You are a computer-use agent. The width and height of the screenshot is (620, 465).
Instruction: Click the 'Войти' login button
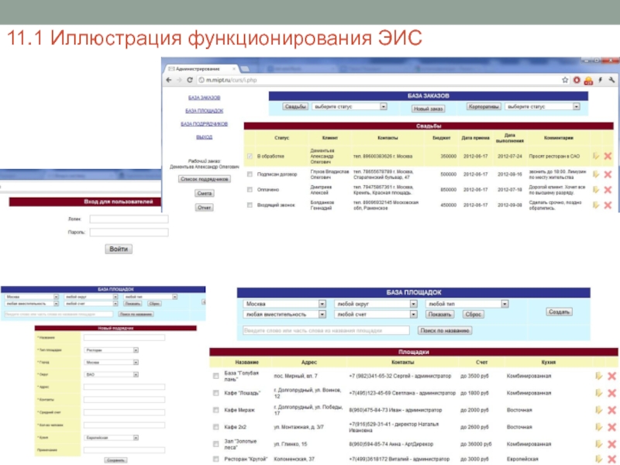[x=119, y=249]
